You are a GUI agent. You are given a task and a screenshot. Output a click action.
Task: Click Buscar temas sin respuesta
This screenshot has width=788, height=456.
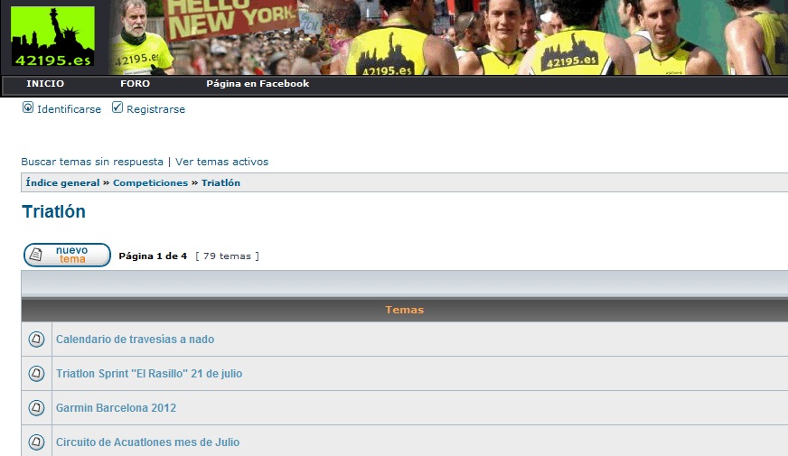click(x=92, y=162)
